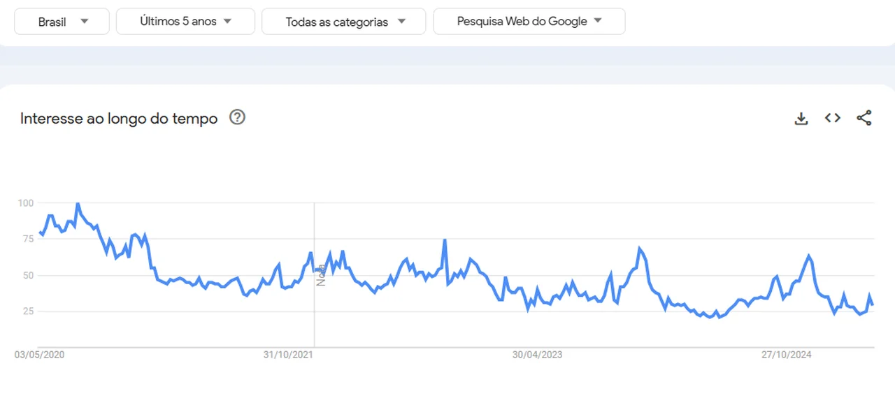Click arrow beside Pesquisa Web do Google
895x405 pixels.
pos(598,21)
